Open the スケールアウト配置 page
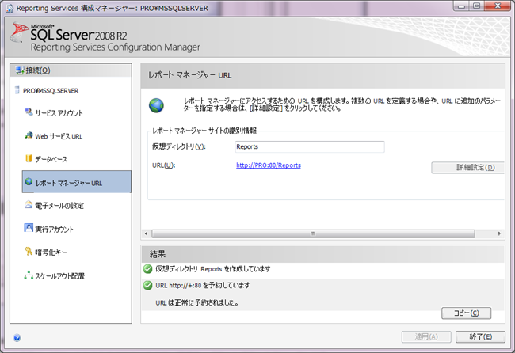Viewport: 515px width, 353px height. pyautogui.click(x=59, y=276)
